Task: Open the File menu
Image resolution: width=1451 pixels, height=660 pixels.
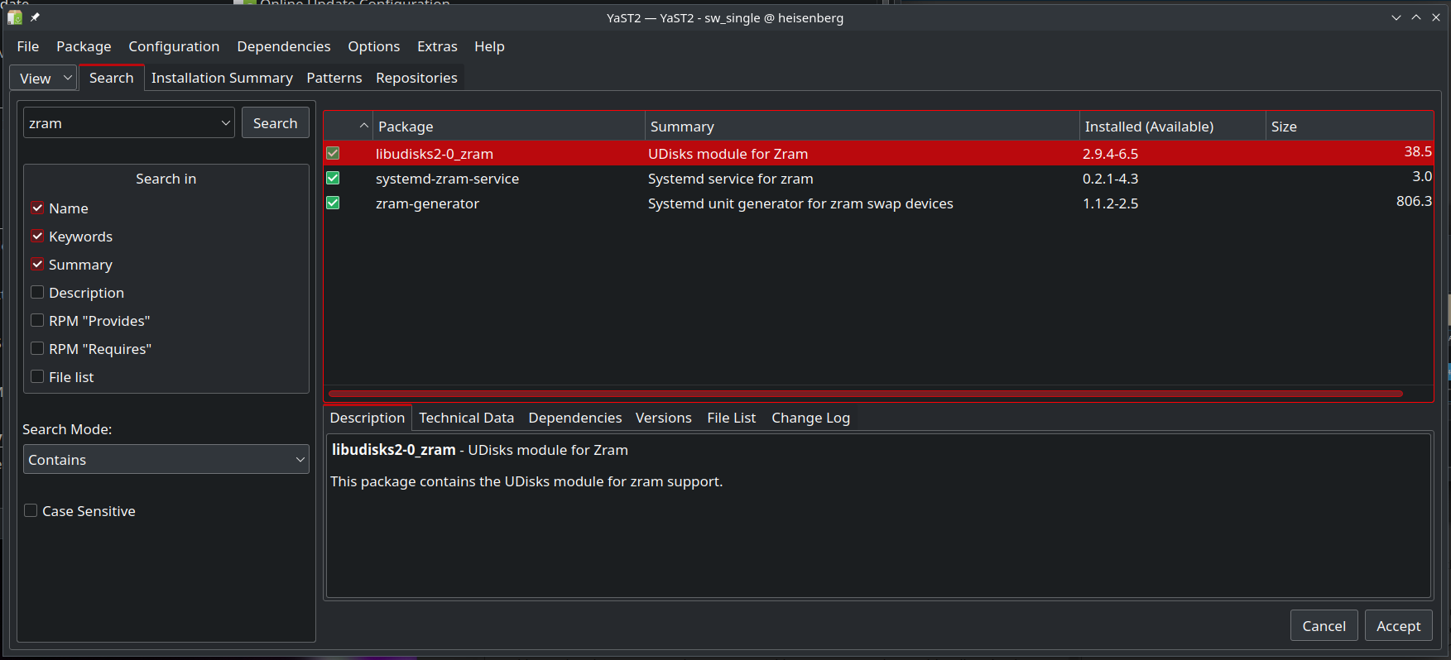Action: (28, 46)
